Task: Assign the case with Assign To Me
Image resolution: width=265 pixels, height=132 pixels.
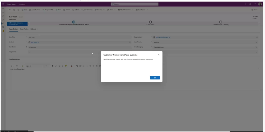Action: [48, 10]
